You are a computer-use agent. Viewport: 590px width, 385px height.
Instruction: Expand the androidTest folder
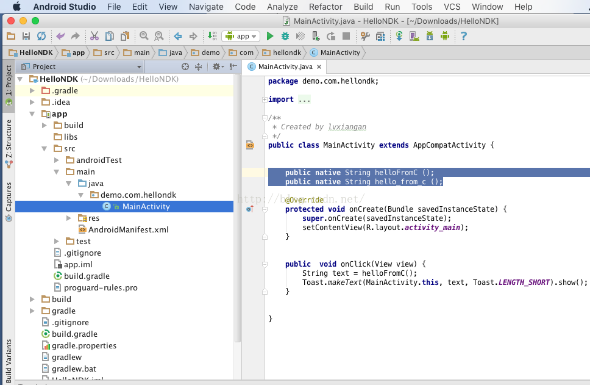coord(57,160)
